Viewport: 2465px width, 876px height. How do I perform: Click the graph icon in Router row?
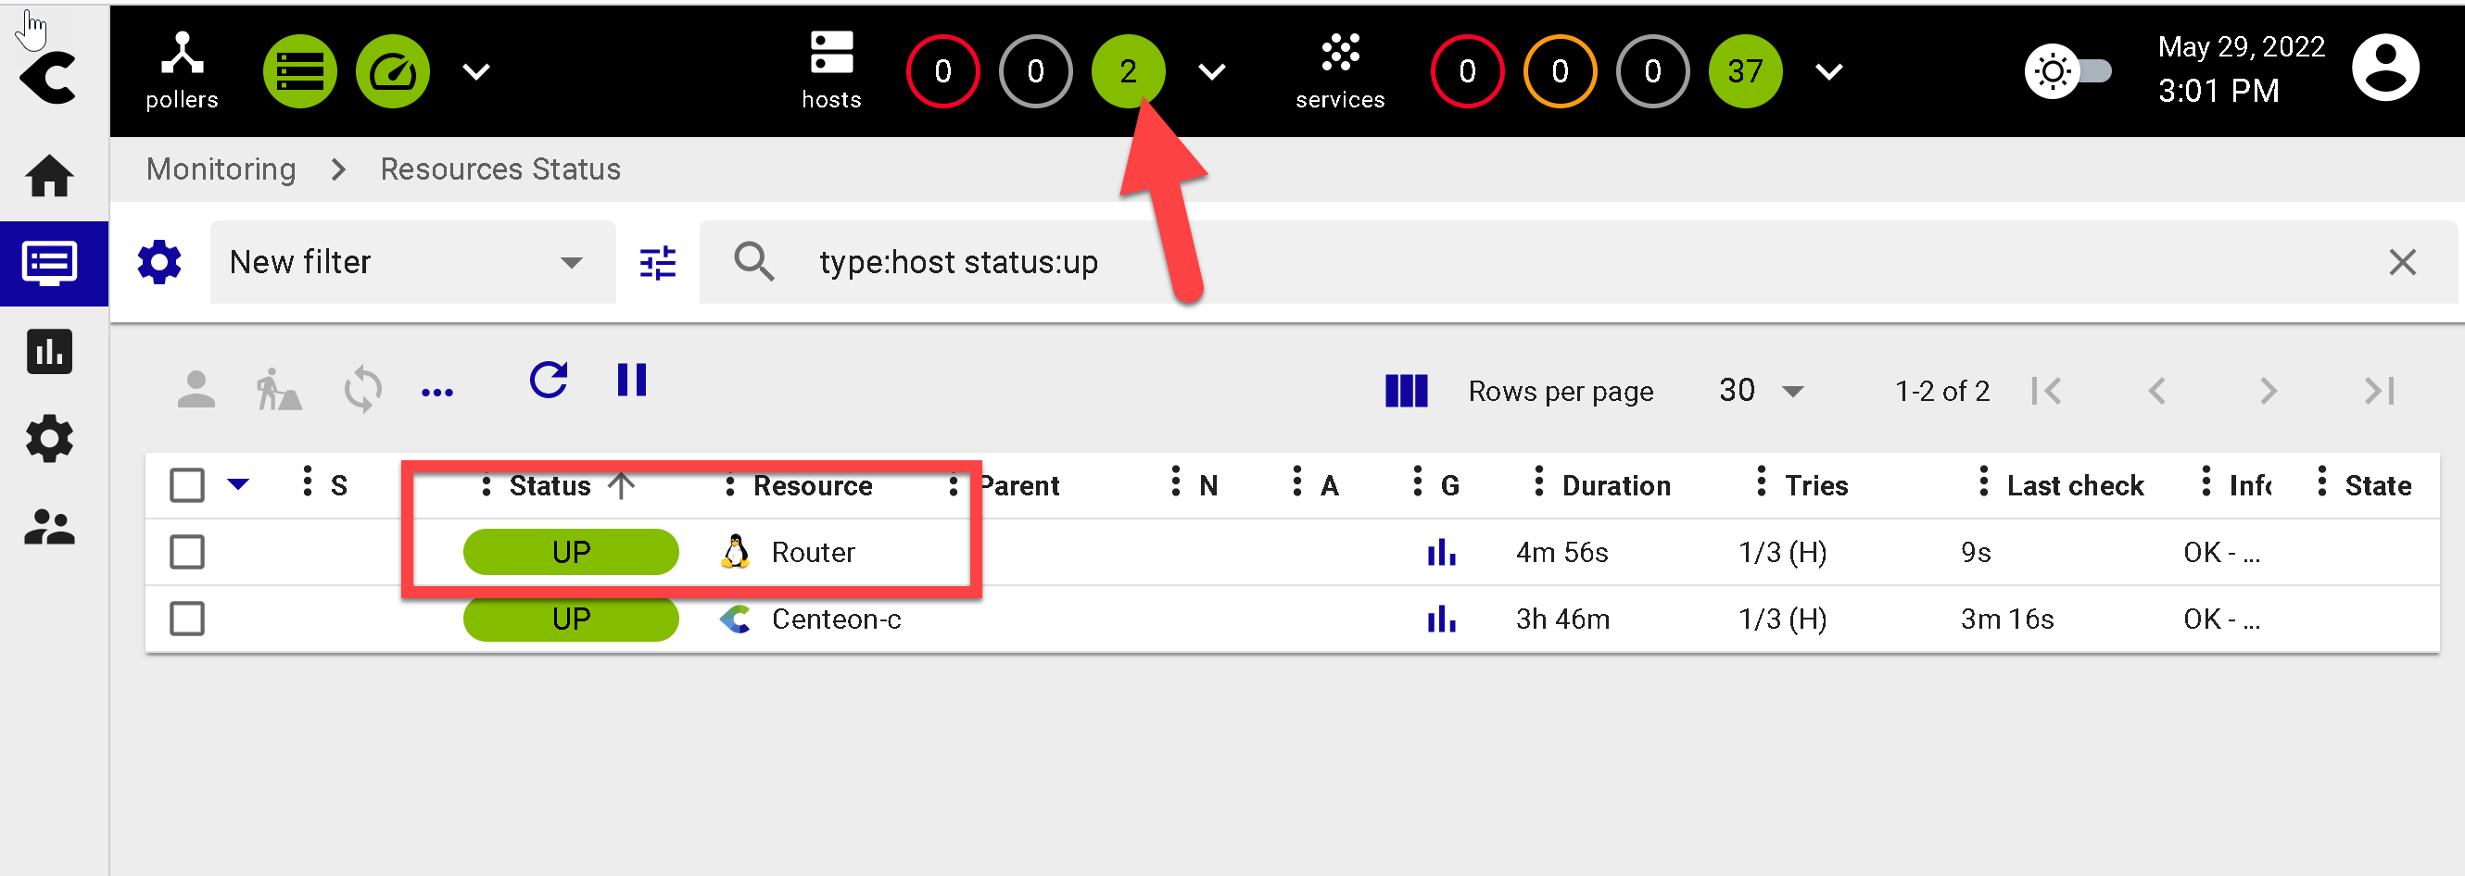pos(1440,553)
